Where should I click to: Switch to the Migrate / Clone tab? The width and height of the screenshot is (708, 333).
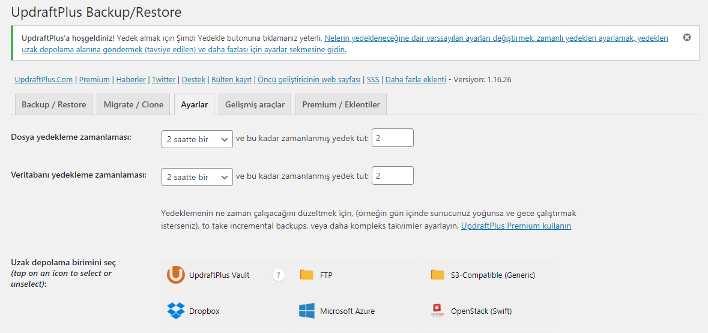(x=134, y=104)
